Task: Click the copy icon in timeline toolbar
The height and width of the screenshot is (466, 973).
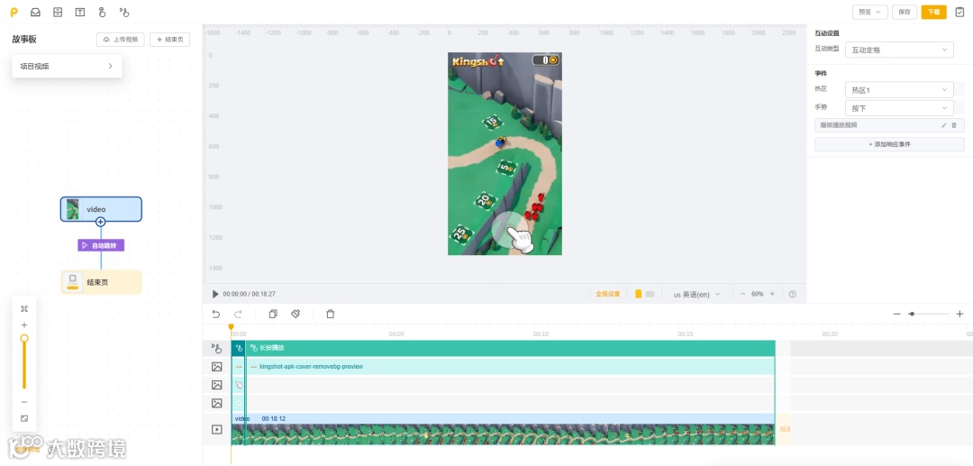Action: [x=273, y=314]
